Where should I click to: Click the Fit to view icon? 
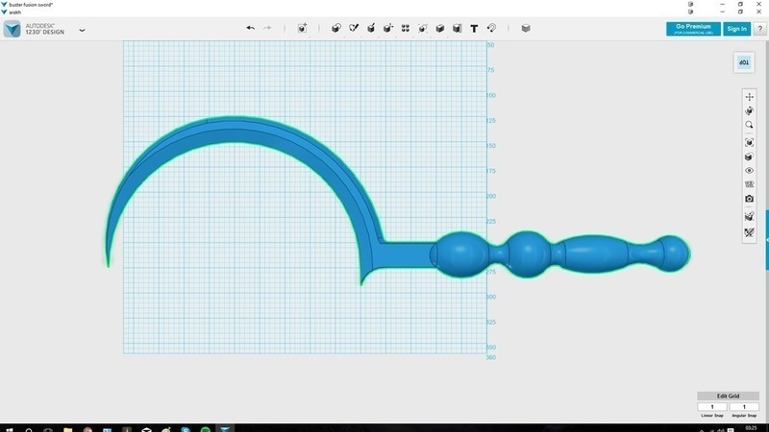pos(750,143)
